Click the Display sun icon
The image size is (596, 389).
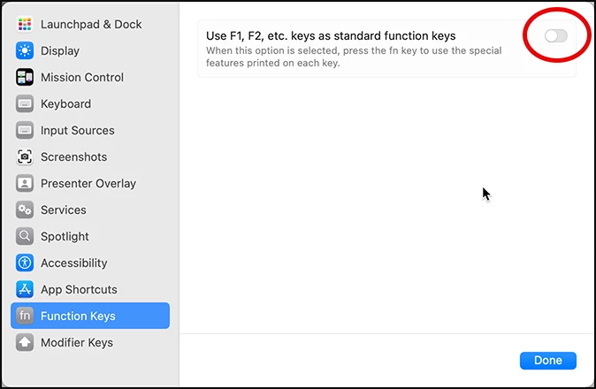point(25,50)
